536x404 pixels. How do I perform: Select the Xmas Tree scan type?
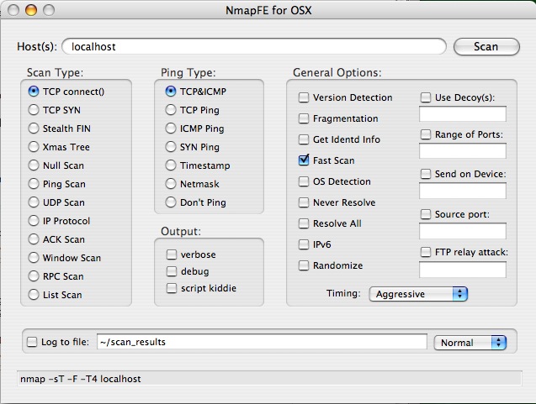pyautogui.click(x=34, y=147)
